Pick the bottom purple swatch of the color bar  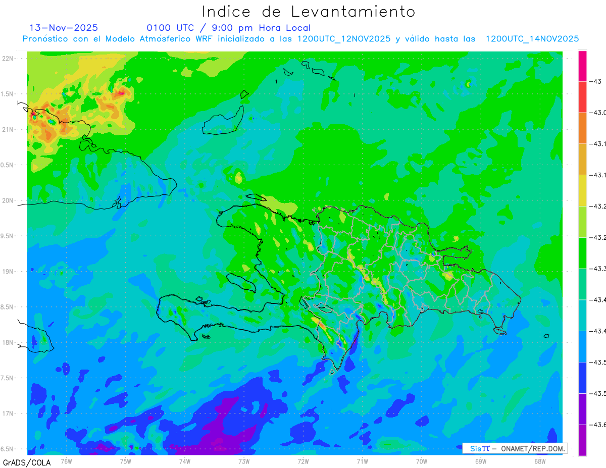point(582,440)
